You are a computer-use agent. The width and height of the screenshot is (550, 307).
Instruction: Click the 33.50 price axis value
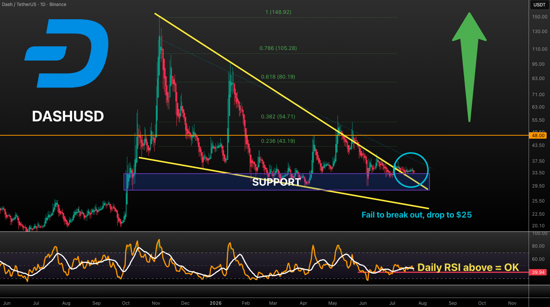pyautogui.click(x=538, y=173)
